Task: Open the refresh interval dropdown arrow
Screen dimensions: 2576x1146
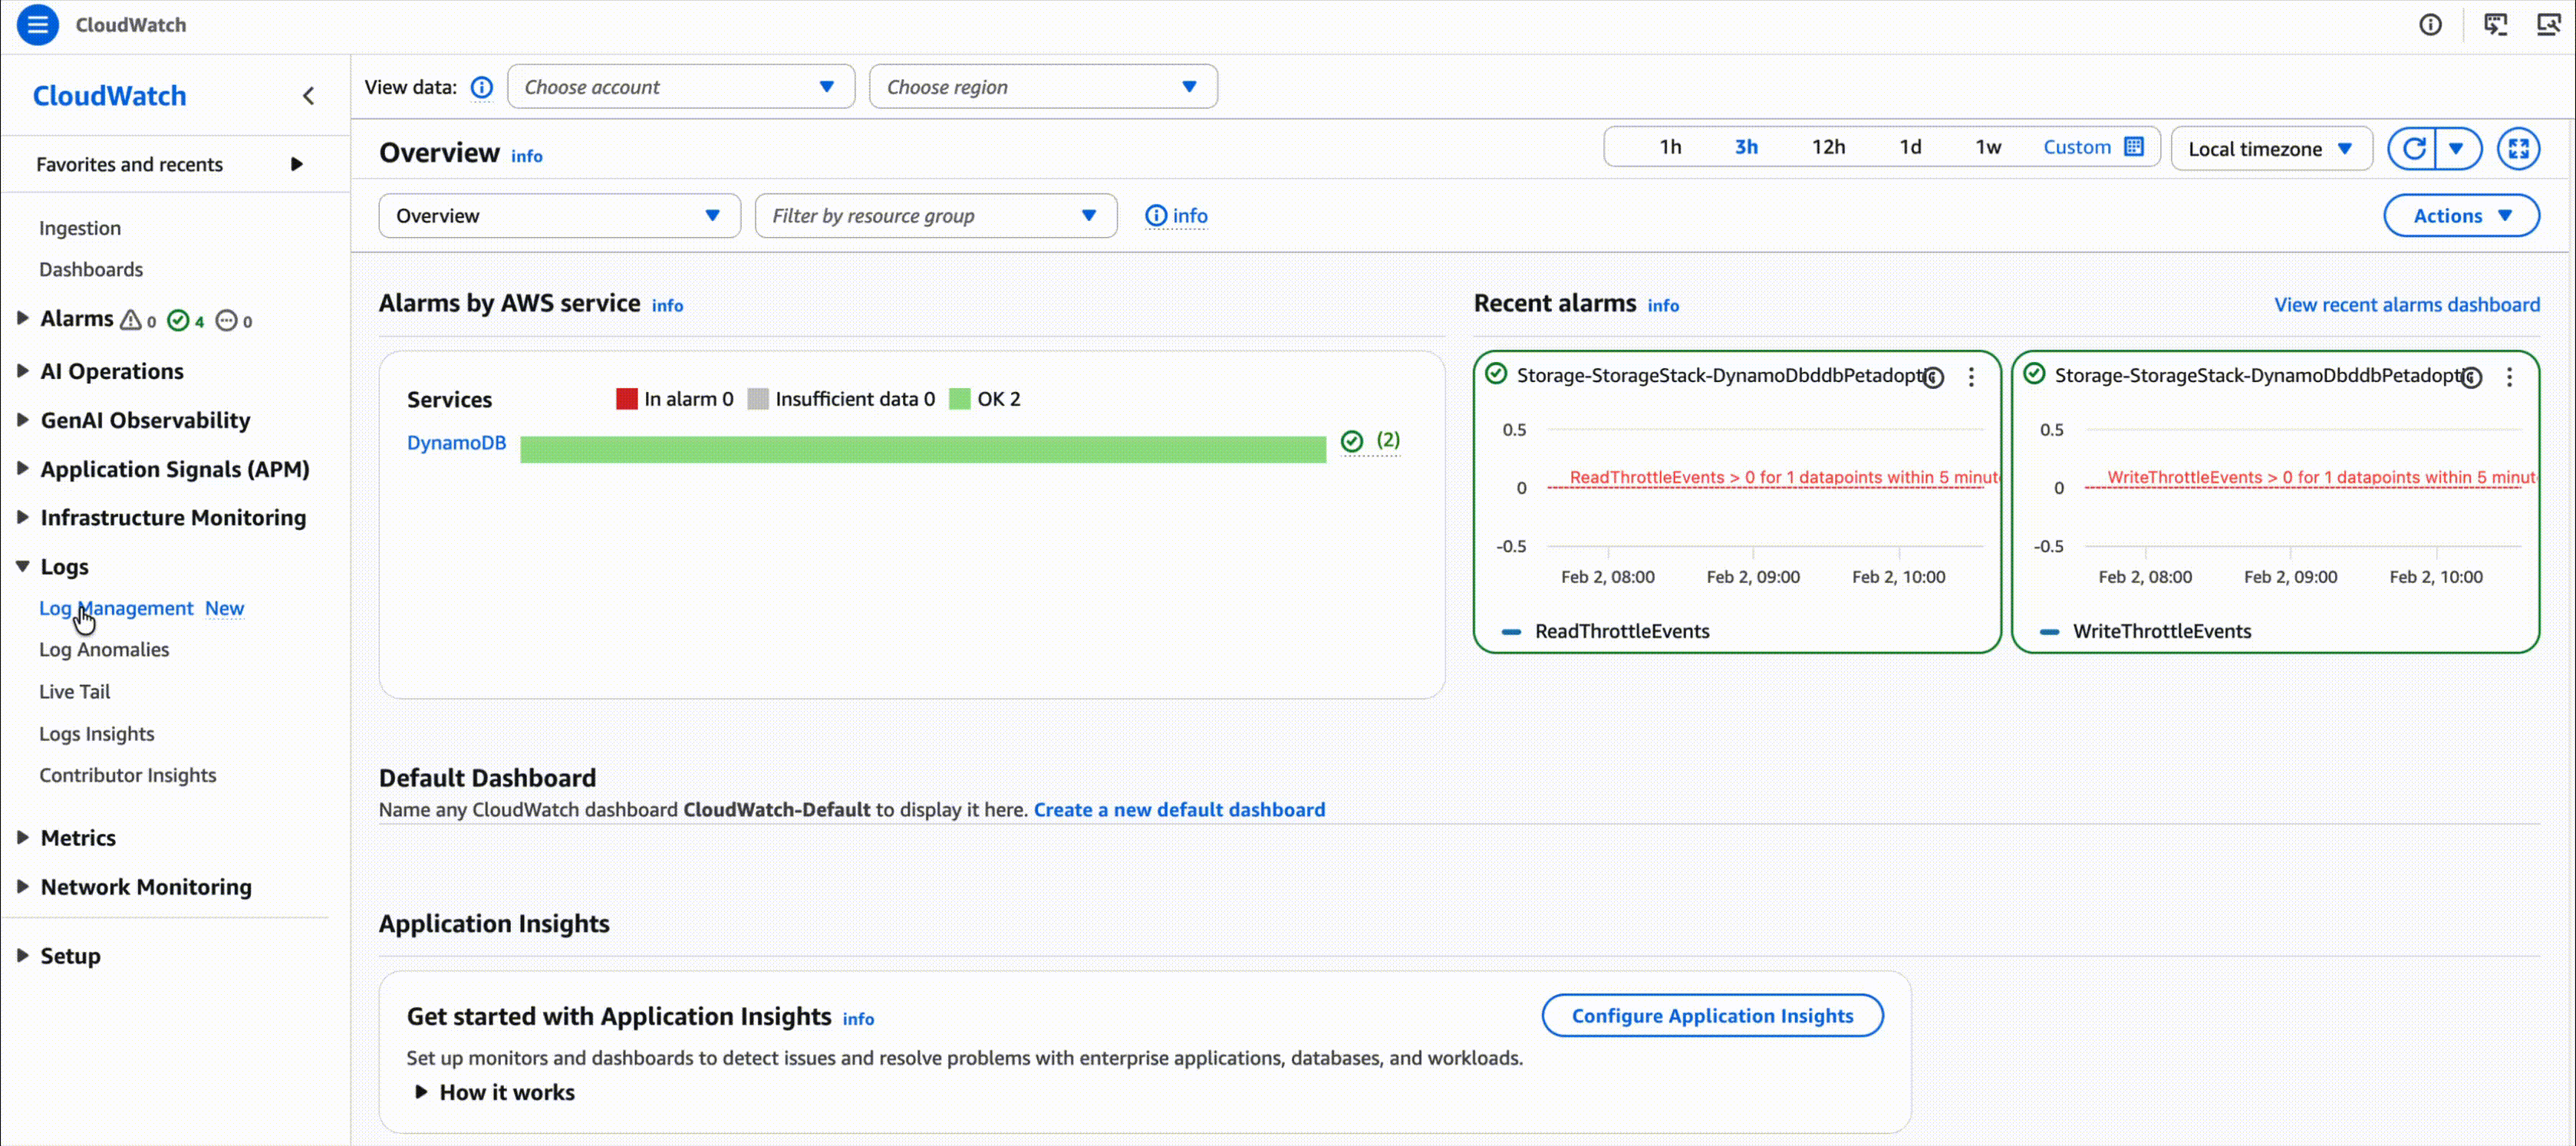Action: click(x=2457, y=149)
